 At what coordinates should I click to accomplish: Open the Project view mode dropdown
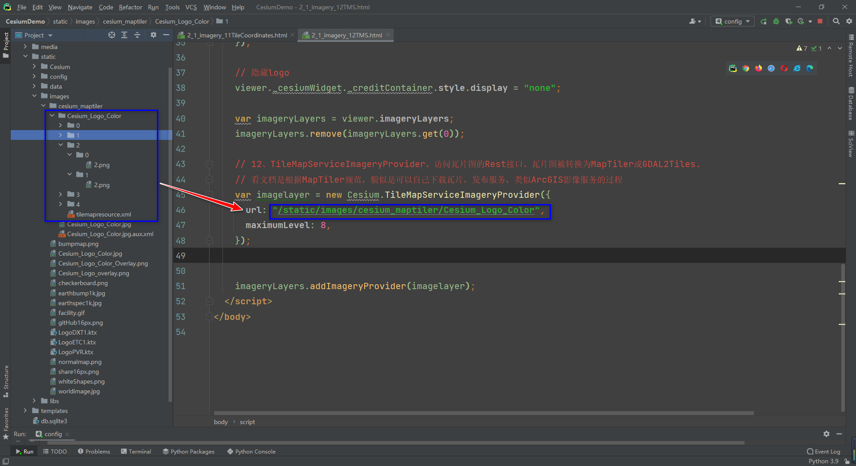38,35
